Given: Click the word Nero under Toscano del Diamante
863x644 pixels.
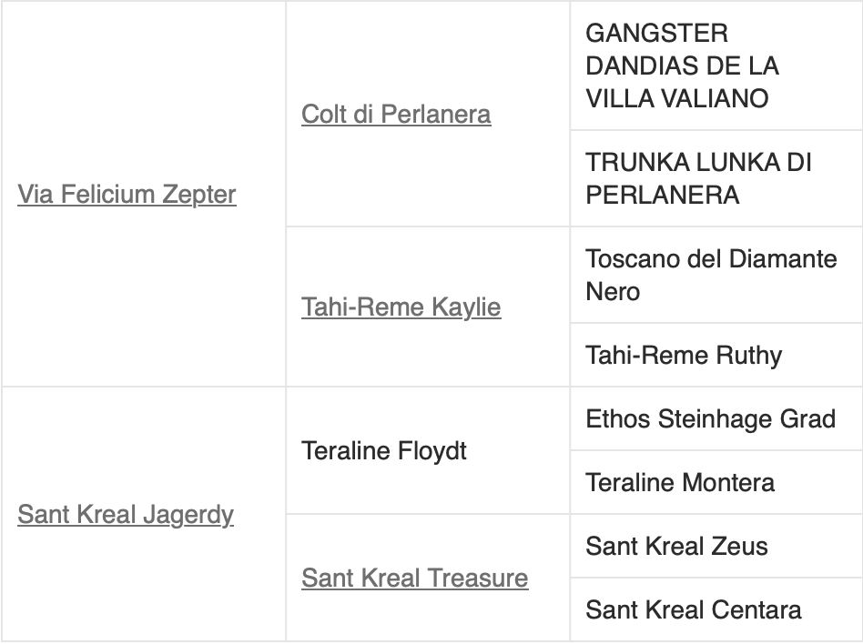Looking at the screenshot, I should coord(613,291).
